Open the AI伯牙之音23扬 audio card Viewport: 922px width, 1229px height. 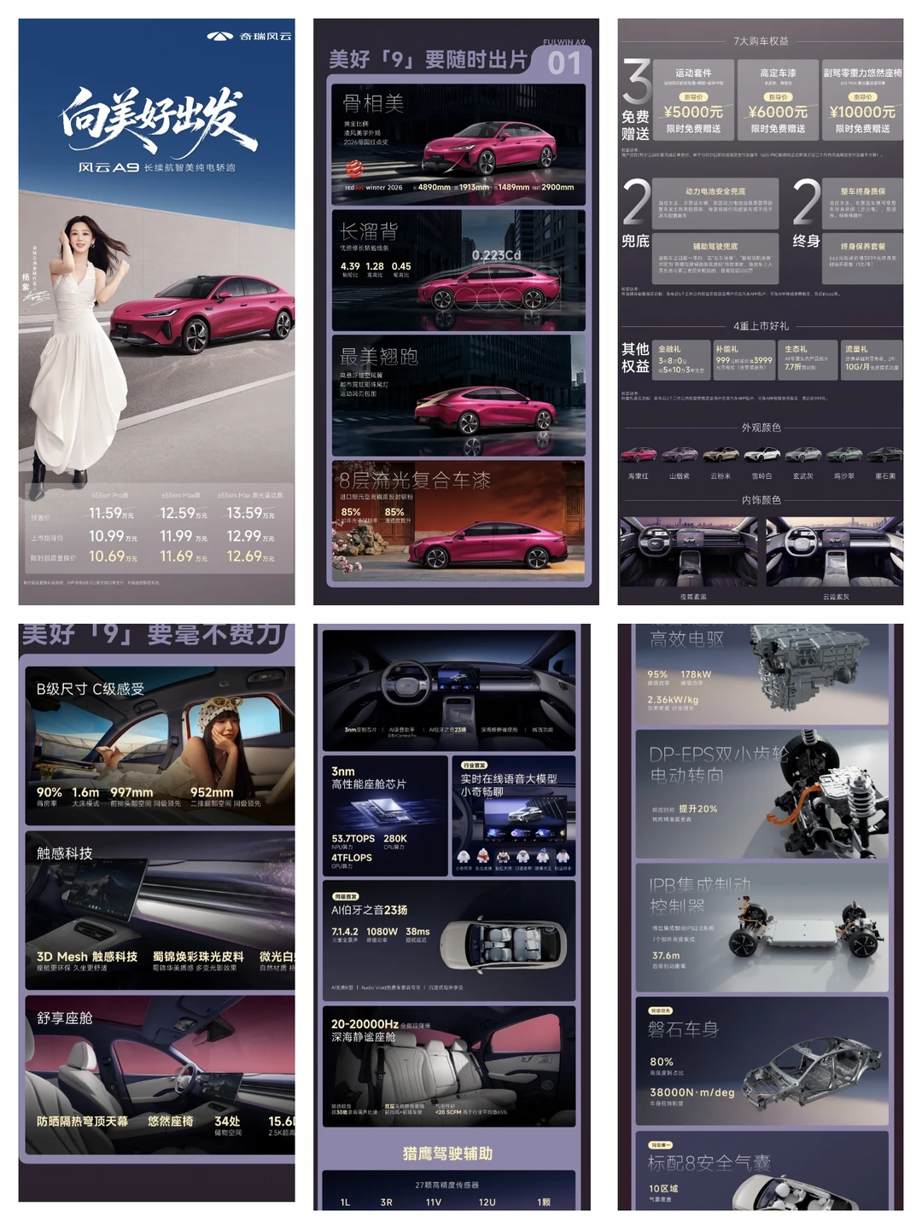click(x=449, y=941)
